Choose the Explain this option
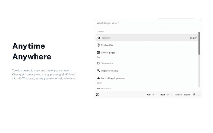This screenshot has height=133, width=213. click(x=107, y=45)
